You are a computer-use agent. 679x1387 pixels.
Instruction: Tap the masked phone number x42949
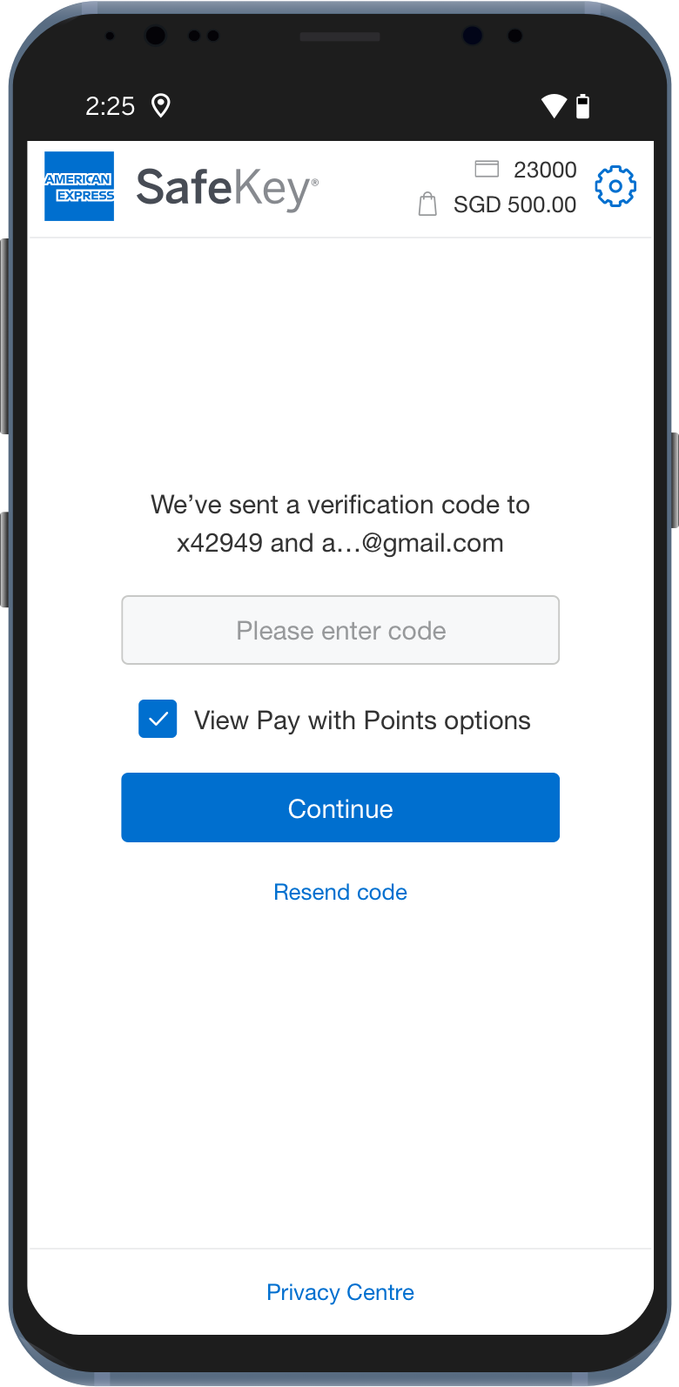[220, 543]
